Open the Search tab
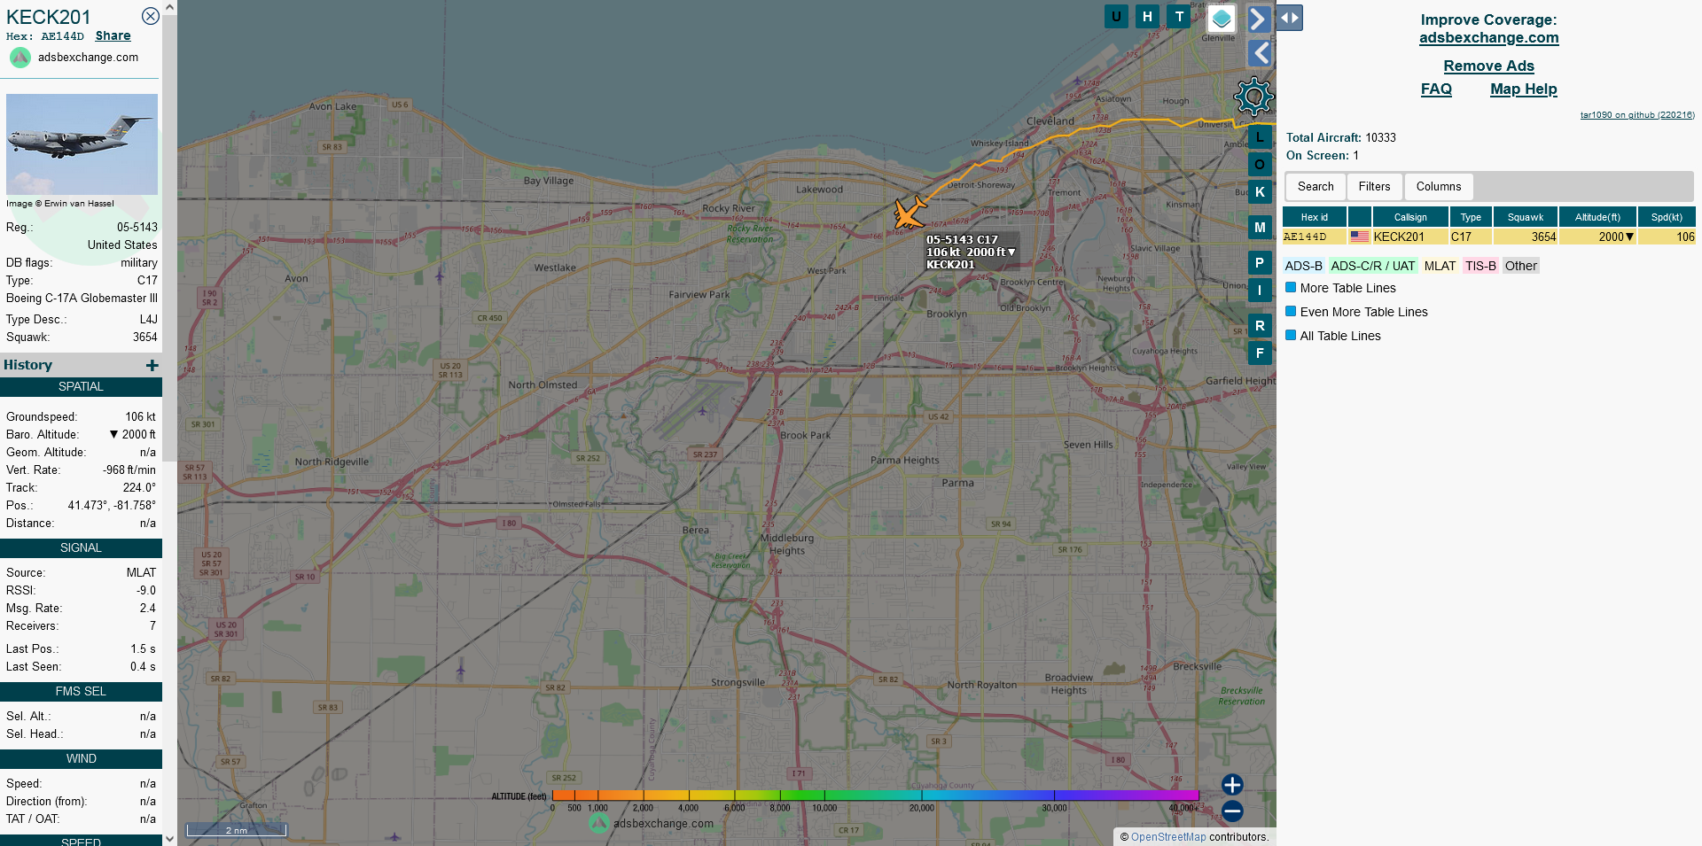 click(1316, 187)
